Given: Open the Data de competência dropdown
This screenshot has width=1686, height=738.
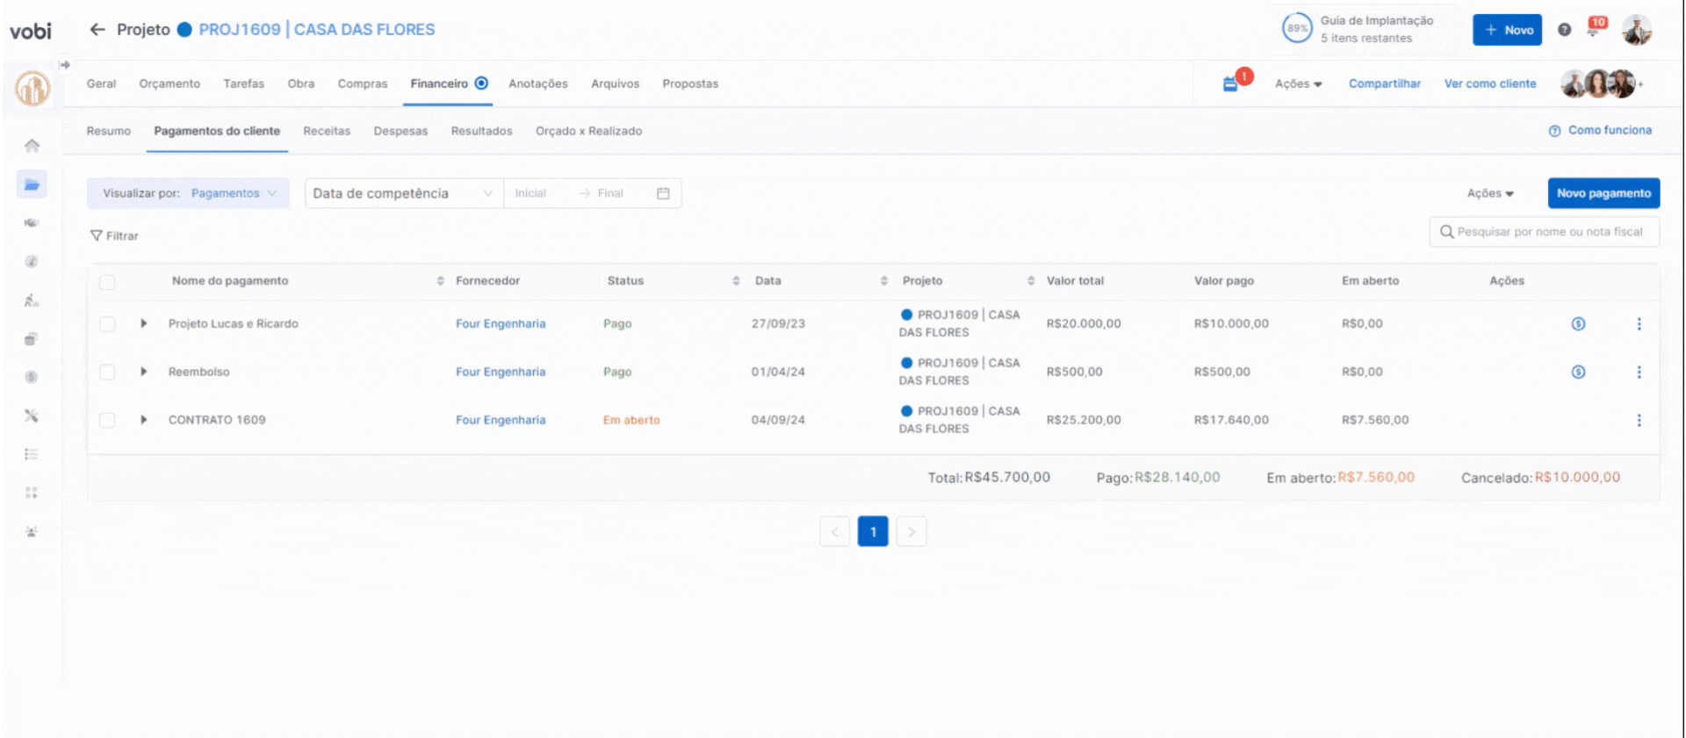Looking at the screenshot, I should pyautogui.click(x=403, y=194).
